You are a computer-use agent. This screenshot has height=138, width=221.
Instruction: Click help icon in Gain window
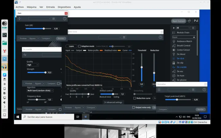pos(64,19)
